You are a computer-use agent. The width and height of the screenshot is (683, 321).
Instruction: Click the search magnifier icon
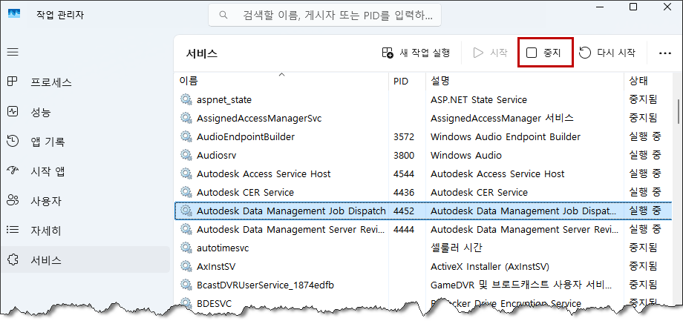[x=223, y=15]
